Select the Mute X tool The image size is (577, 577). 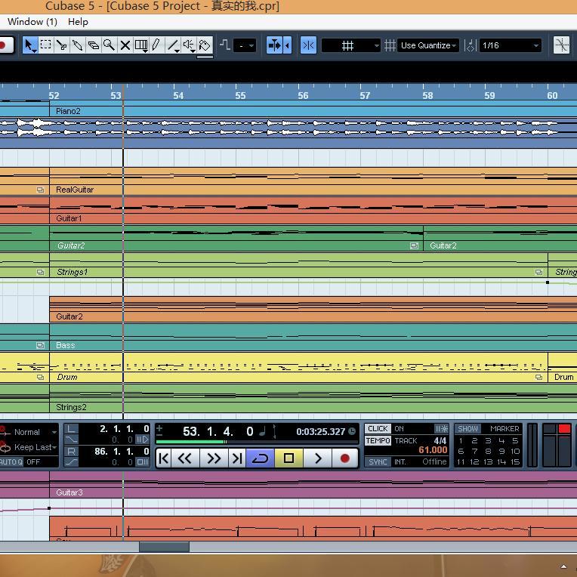click(x=125, y=45)
